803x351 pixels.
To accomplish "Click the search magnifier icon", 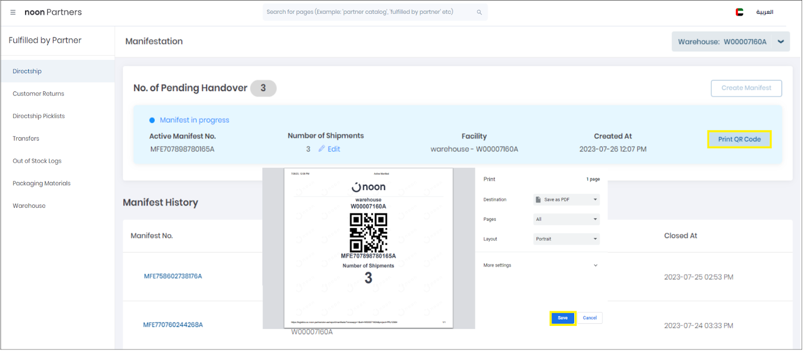I will point(479,12).
